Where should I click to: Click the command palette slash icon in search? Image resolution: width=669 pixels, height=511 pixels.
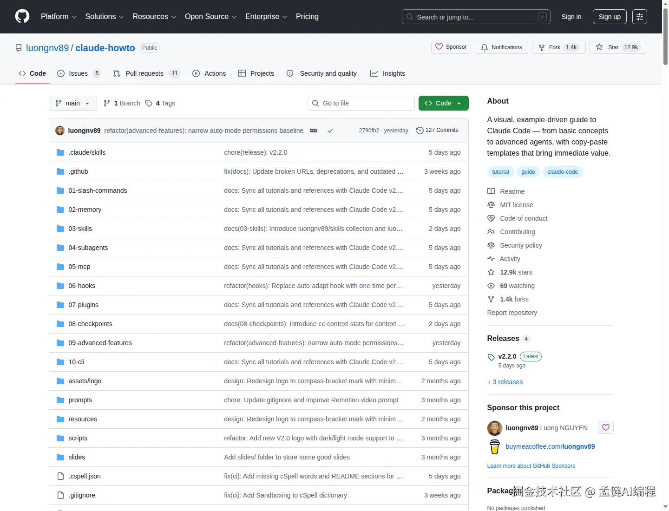coord(542,16)
